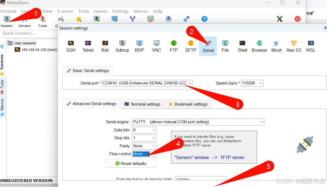Click the yellow star Sessions toolbar icon
The width and height of the screenshot is (327, 187).
[x=79, y=19]
